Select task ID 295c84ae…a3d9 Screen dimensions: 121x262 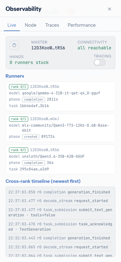coord(34,169)
